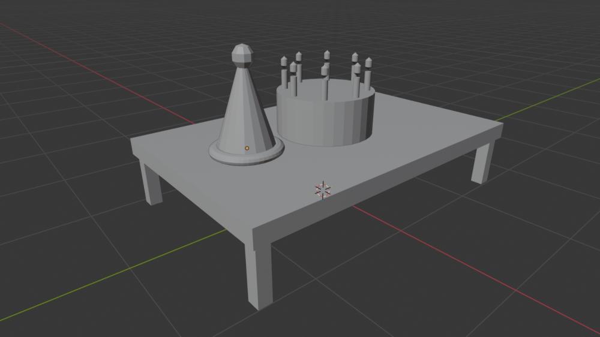Click the orange origin dot on the hat
The image size is (600, 337).
click(x=247, y=148)
